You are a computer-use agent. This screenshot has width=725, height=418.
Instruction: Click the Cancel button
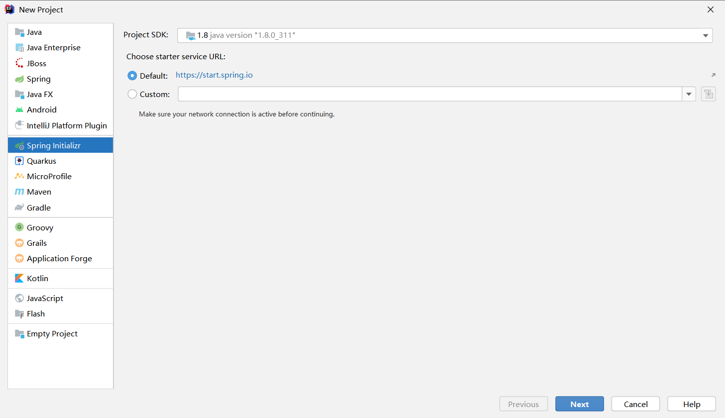(636, 404)
